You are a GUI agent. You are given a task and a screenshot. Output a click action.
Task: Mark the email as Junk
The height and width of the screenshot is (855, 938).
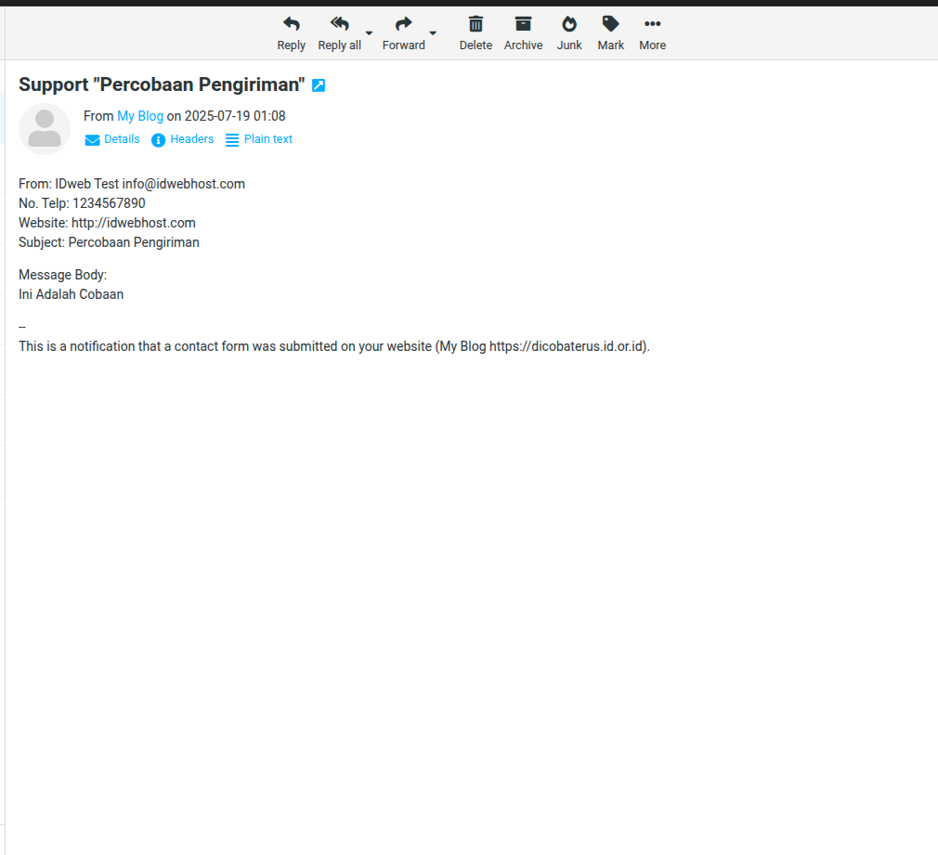(x=569, y=24)
